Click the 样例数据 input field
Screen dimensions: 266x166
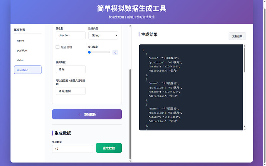71,69
